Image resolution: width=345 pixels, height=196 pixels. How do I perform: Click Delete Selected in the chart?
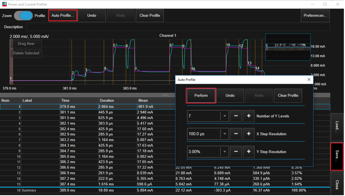[26, 53]
